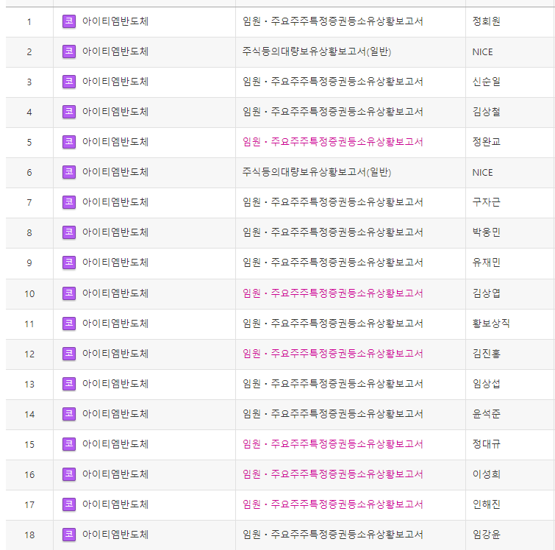Select submitter name 정회원
Viewport: 555px width, 550px height.
(x=487, y=21)
